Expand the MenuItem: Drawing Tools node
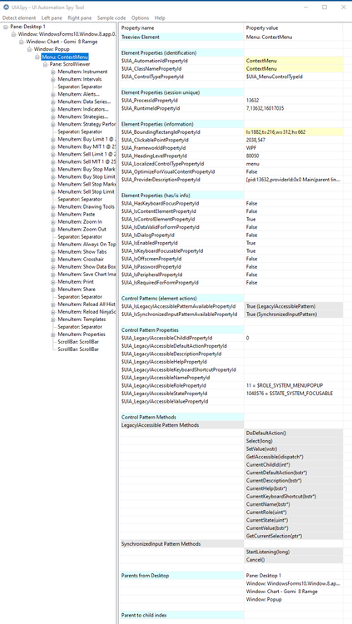Viewport: 352px width, 624px height. pos(53,207)
